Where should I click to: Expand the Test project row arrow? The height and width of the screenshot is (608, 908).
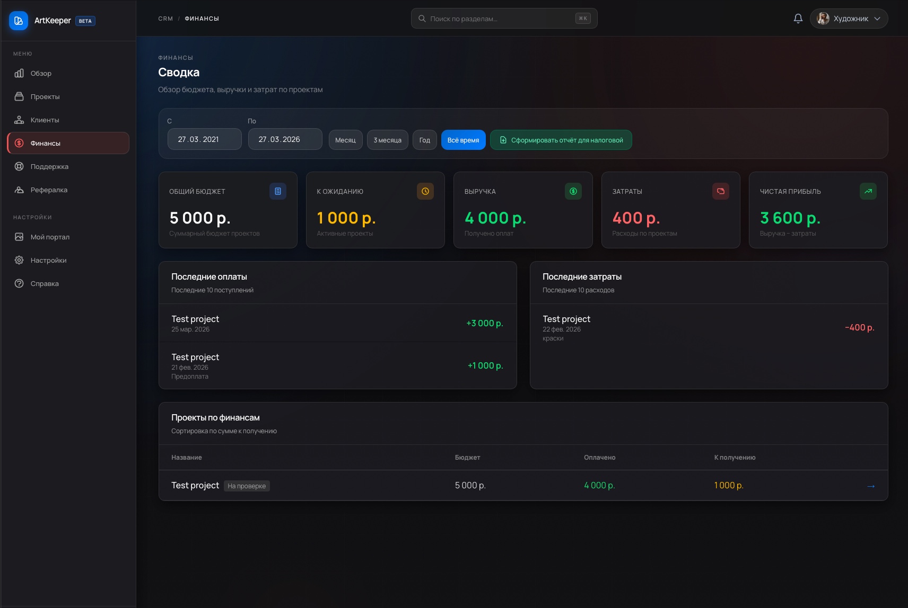click(x=870, y=485)
